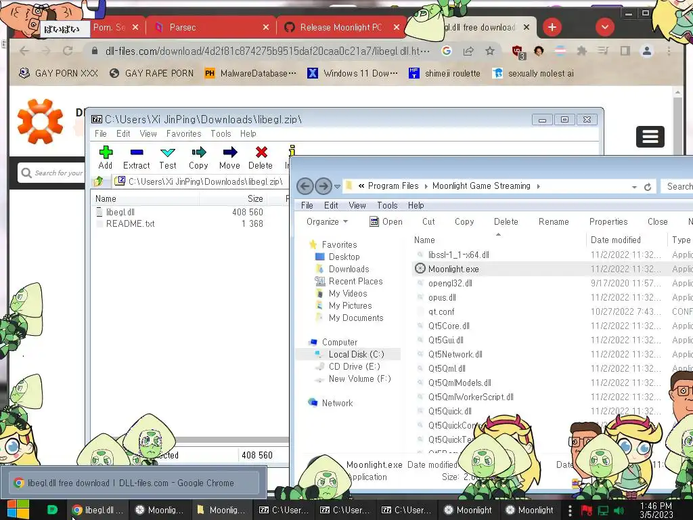This screenshot has height=520, width=693.
Task: Go up one folder in 7-Zip
Action: 99,181
